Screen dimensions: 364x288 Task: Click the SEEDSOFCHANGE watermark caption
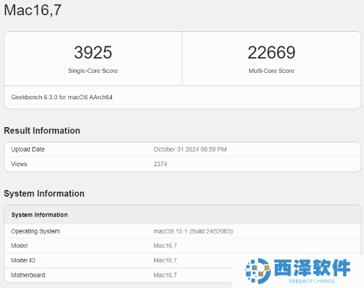(x=312, y=281)
